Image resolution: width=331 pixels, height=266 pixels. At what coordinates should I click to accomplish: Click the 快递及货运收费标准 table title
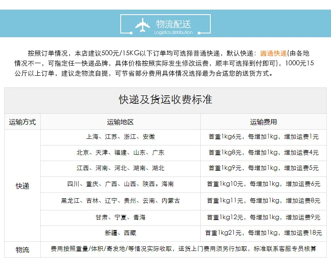[165, 99]
